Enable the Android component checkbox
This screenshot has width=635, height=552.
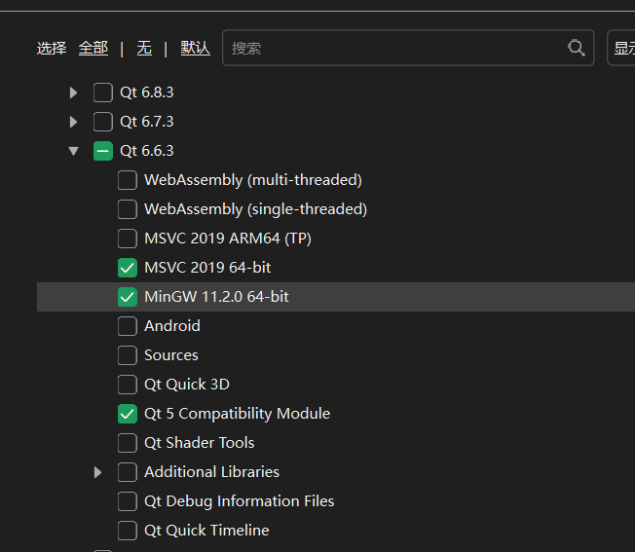pyautogui.click(x=128, y=326)
